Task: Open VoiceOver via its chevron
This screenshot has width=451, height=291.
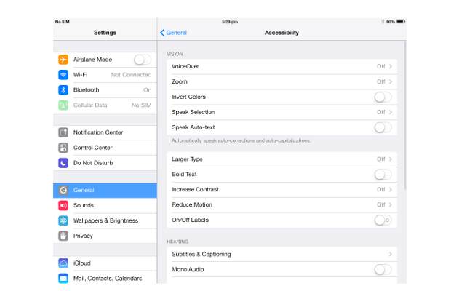Action: (x=391, y=66)
